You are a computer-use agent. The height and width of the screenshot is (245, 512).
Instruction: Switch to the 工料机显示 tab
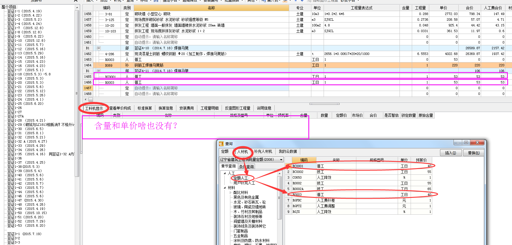point(94,108)
